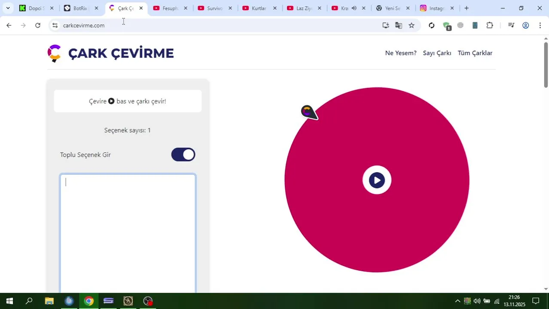Click the scrollbar down arrow
Viewport: 549px width, 309px height.
pyautogui.click(x=546, y=289)
